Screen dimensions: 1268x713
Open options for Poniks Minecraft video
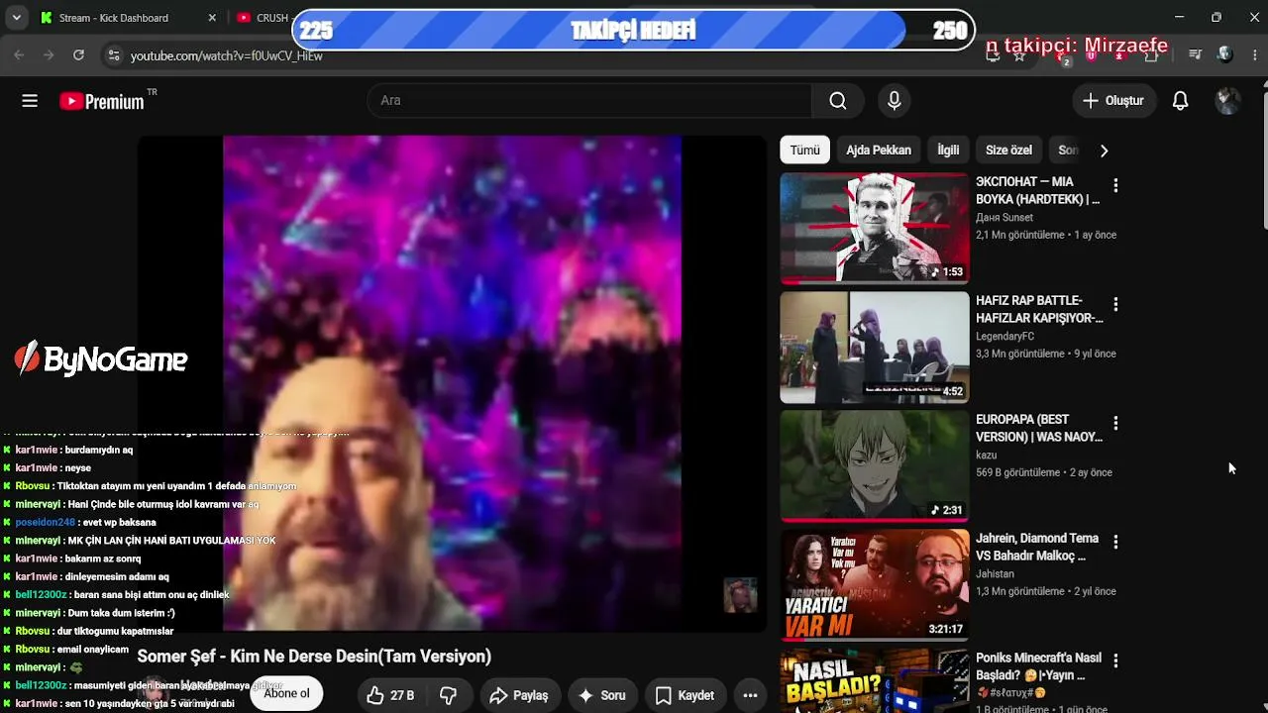point(1115,661)
